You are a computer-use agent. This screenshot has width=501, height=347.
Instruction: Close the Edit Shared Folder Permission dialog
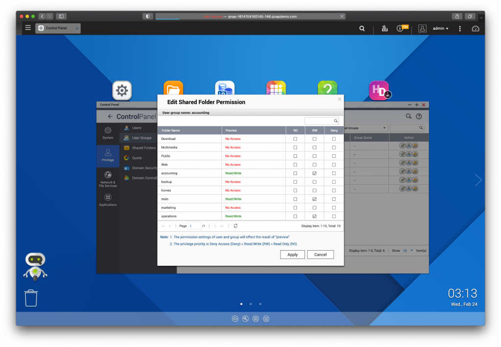[x=340, y=99]
